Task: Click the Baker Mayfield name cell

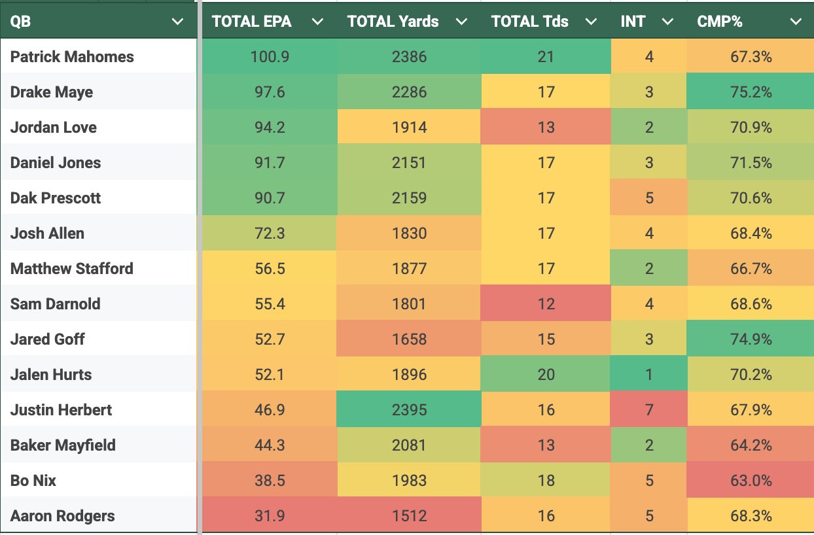Action: [x=63, y=445]
